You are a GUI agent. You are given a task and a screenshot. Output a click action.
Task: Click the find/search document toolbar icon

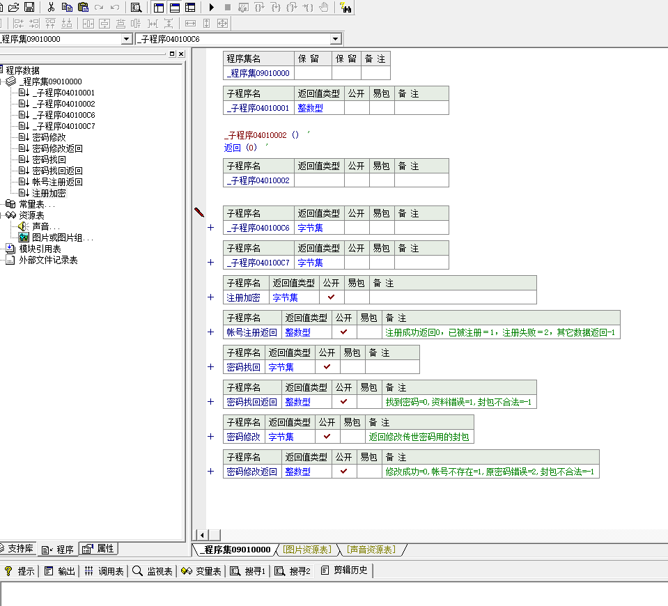(x=137, y=7)
